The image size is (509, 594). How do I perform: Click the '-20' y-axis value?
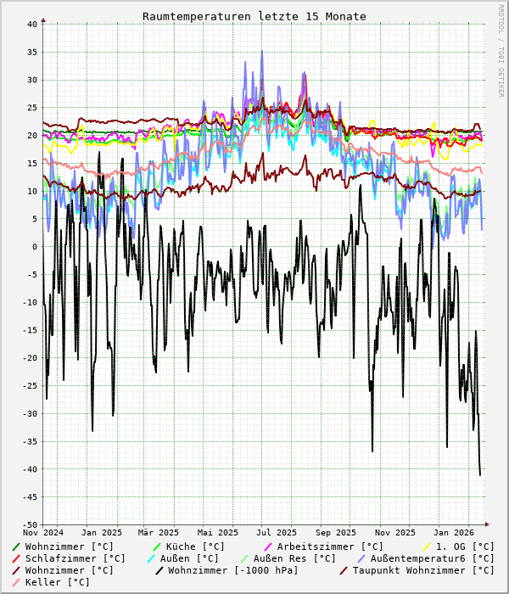point(31,358)
